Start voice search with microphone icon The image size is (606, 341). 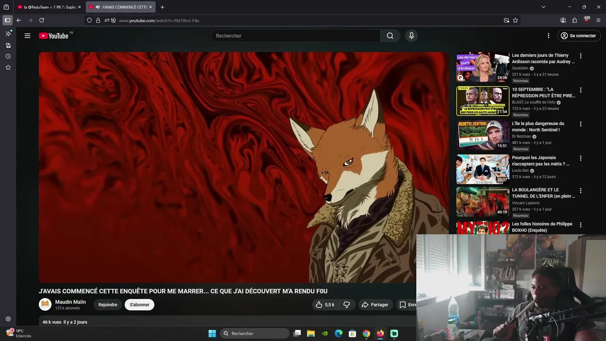(411, 36)
